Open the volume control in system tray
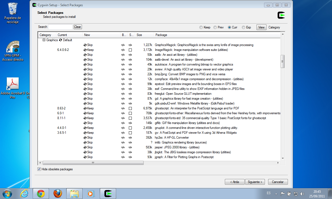 302,194
